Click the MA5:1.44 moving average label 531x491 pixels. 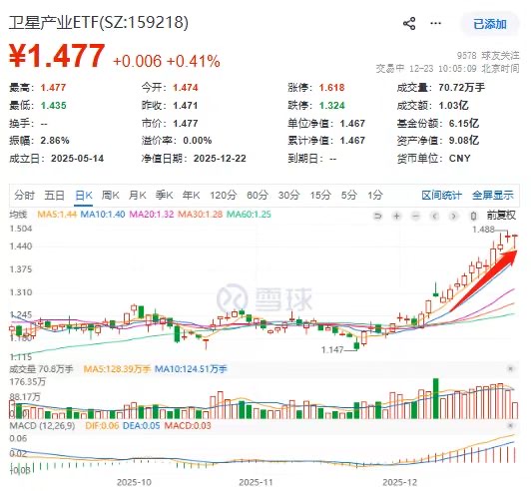[57, 215]
